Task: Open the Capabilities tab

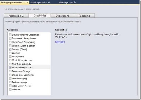Action: click(40, 16)
